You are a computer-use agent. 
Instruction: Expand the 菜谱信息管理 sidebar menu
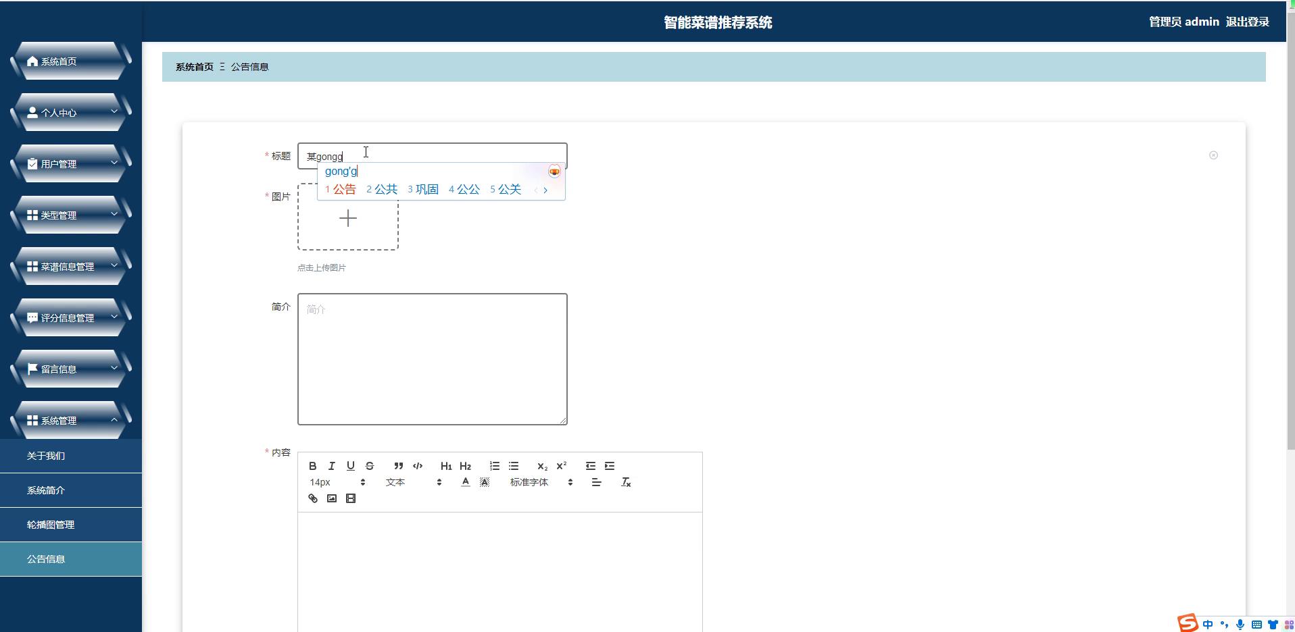click(70, 267)
